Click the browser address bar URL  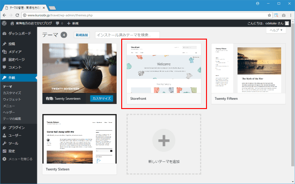60,15
